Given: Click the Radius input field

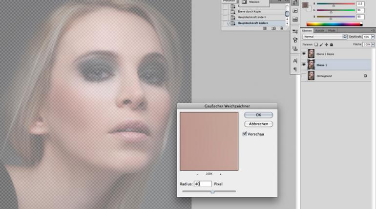Looking at the screenshot, I should tap(203, 184).
